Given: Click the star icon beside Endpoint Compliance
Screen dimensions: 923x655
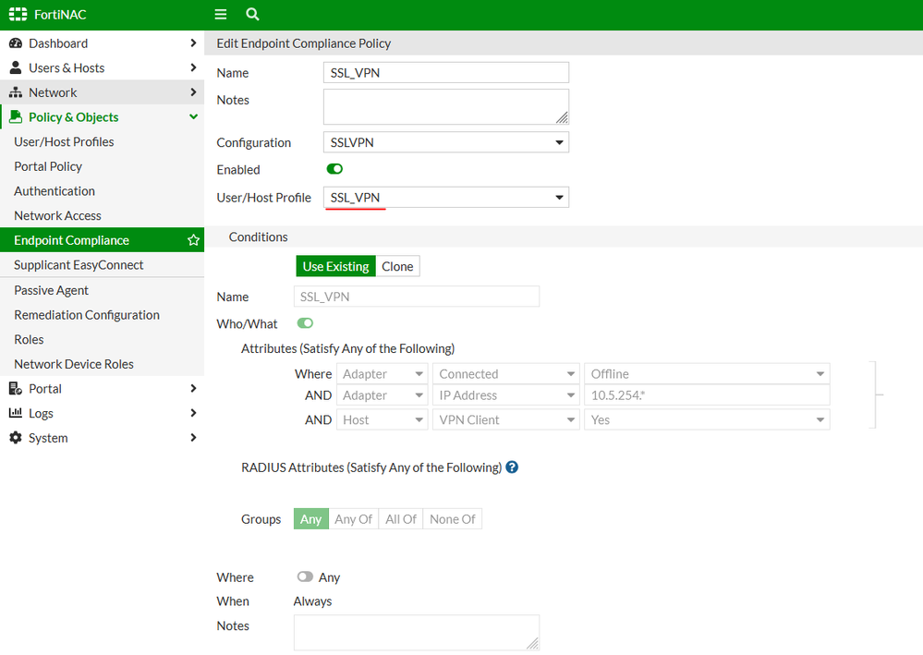Looking at the screenshot, I should (x=193, y=240).
